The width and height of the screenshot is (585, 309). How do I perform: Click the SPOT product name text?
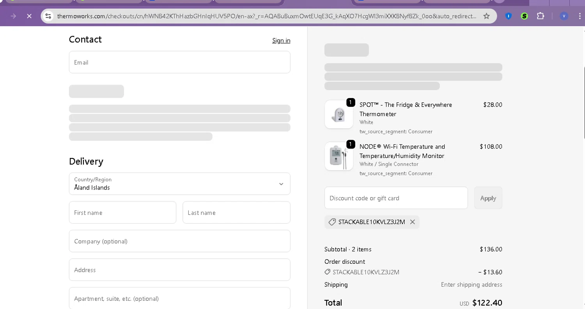(406, 109)
